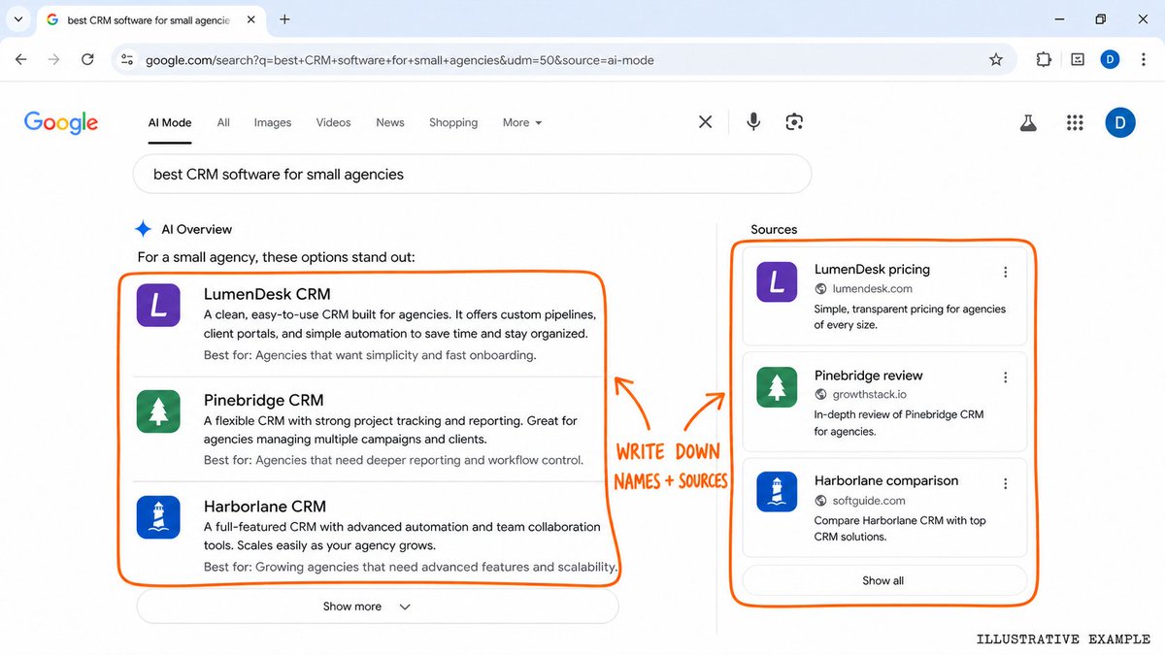1165x655 pixels.
Task: Click the Pinebridge CRM result title
Action: point(264,400)
